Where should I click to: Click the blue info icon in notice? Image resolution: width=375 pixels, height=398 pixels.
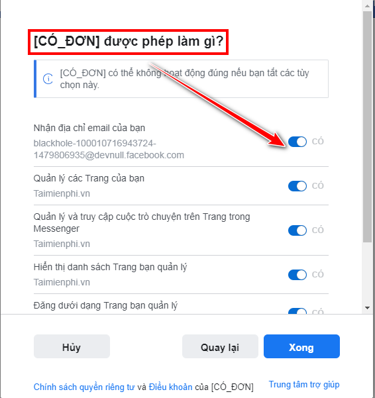(x=48, y=79)
